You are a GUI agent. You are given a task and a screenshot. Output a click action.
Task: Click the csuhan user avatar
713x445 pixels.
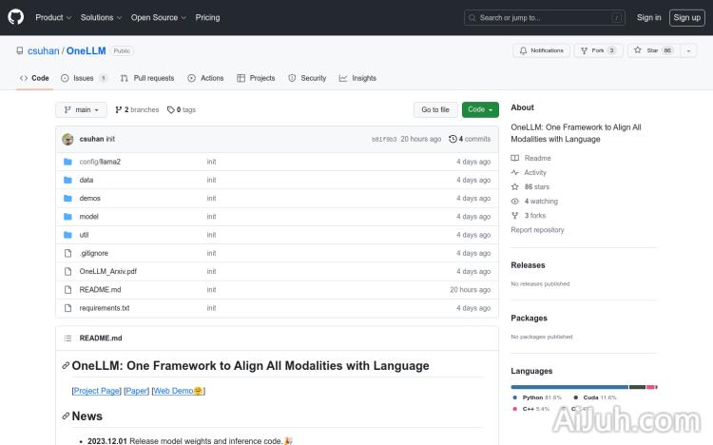[68, 139]
